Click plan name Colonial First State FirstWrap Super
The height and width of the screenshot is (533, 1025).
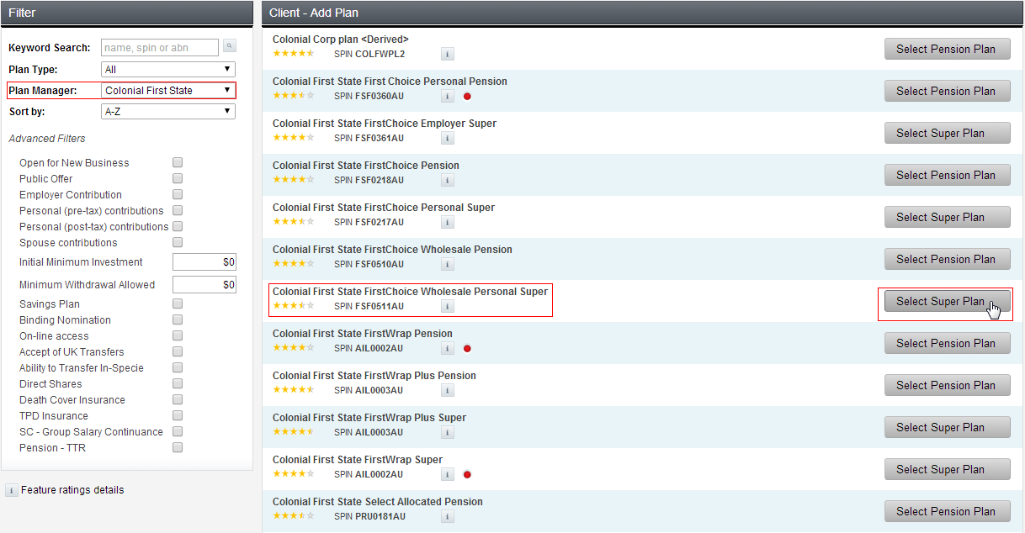358,460
